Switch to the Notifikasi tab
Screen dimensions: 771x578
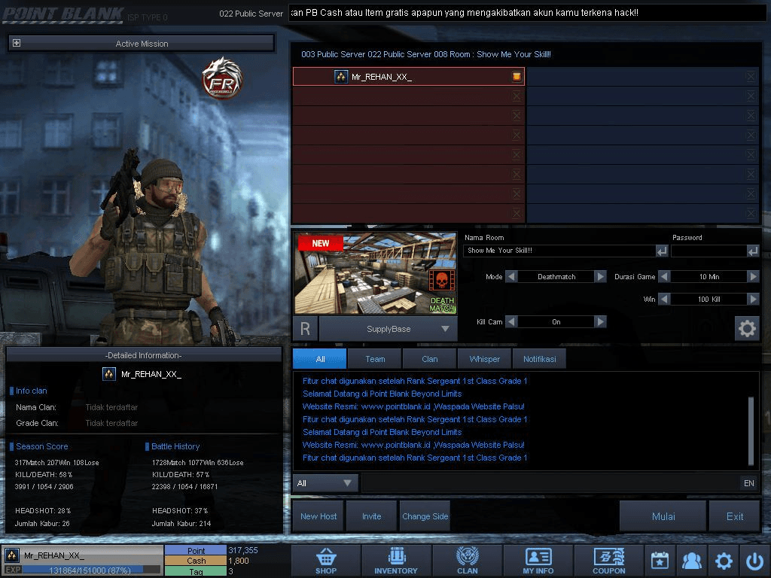pos(539,359)
